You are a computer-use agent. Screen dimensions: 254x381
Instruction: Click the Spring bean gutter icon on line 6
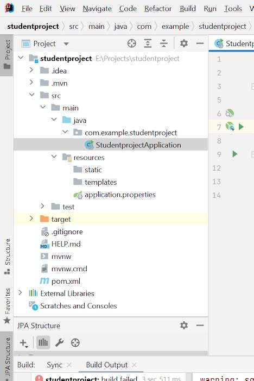tap(230, 113)
